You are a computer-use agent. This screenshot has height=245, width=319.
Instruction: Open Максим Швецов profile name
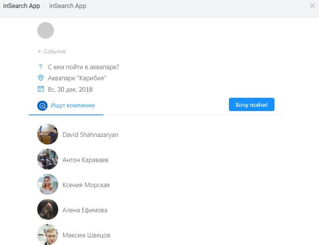86,235
